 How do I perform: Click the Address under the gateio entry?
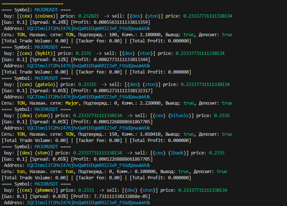tap(89, 97)
